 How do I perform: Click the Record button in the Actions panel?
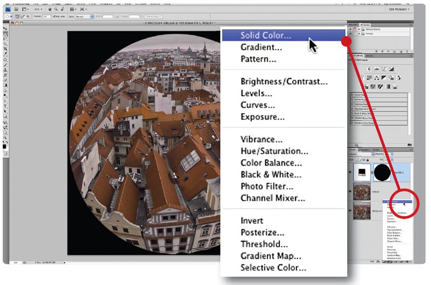pos(382,51)
